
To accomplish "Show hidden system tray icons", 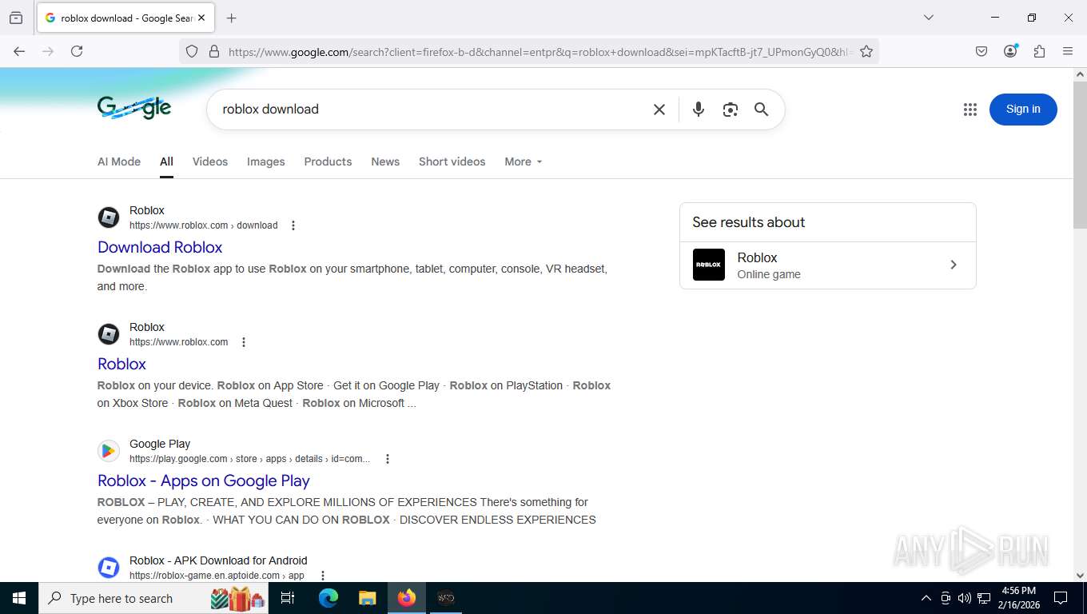I will tap(926, 598).
